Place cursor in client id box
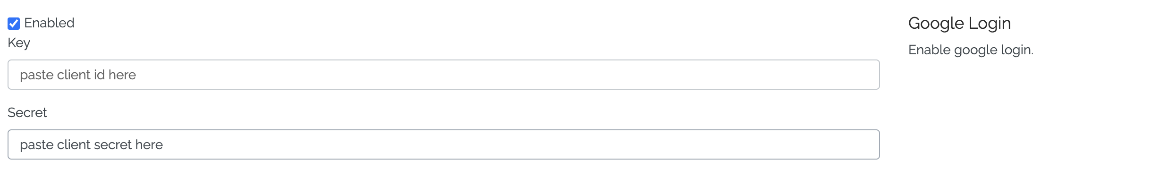Viewport: 1168px width, 186px height. tap(444, 75)
